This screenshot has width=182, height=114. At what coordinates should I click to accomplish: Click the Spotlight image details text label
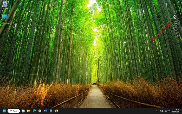click(x=175, y=25)
